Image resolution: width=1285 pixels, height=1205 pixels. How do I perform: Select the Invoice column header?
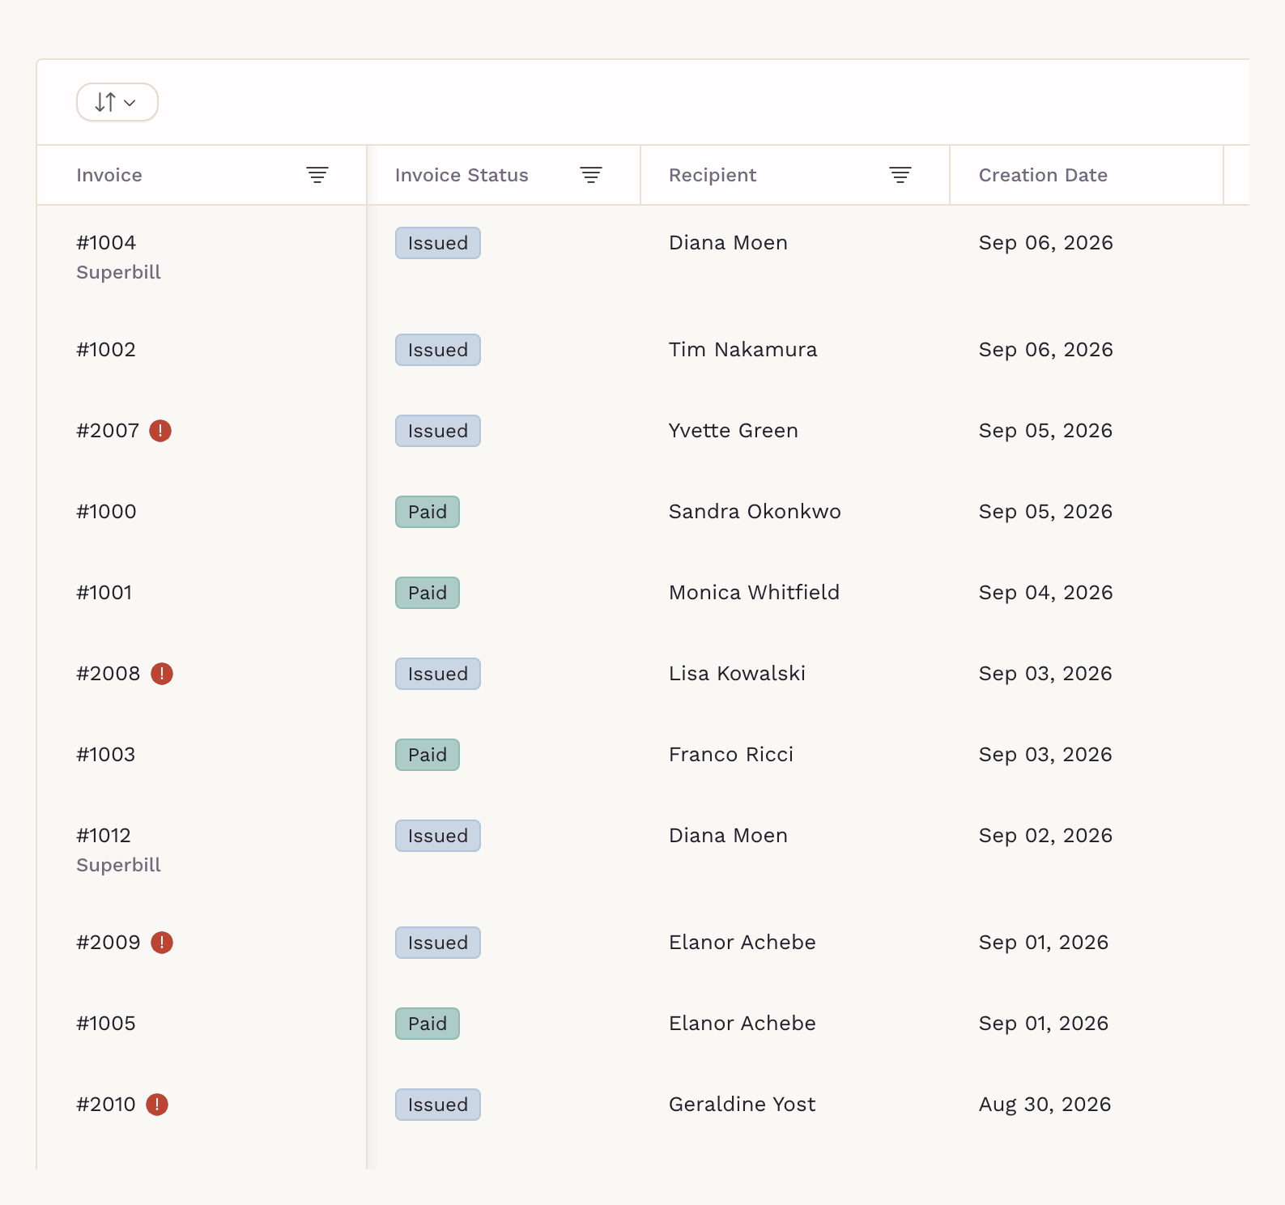(x=109, y=175)
